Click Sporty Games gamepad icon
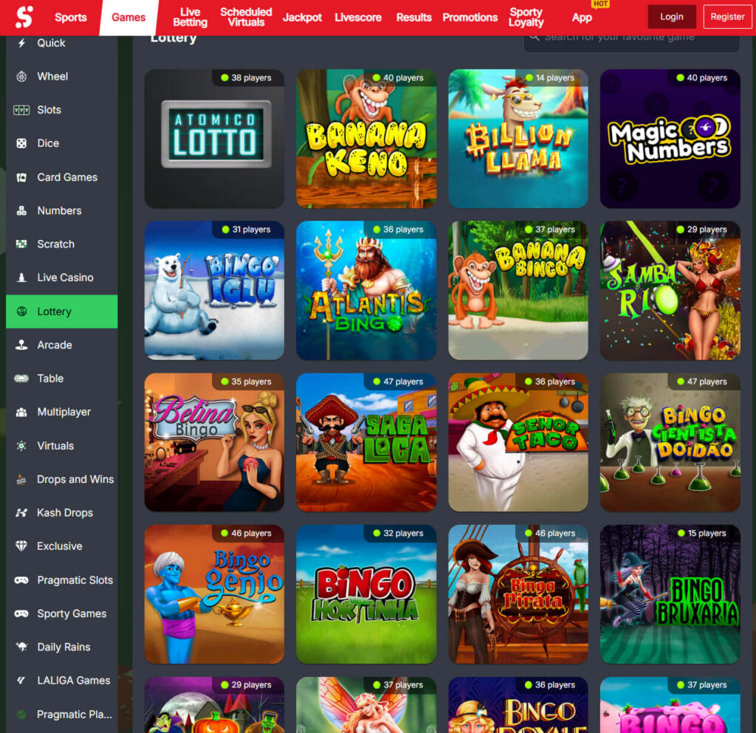The width and height of the screenshot is (756, 733). (x=21, y=613)
